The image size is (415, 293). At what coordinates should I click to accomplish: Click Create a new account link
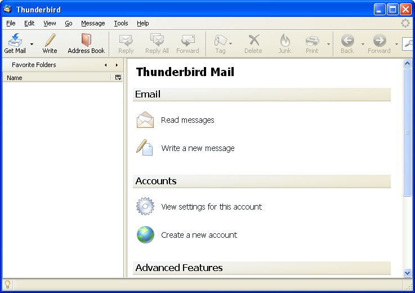[x=199, y=235]
